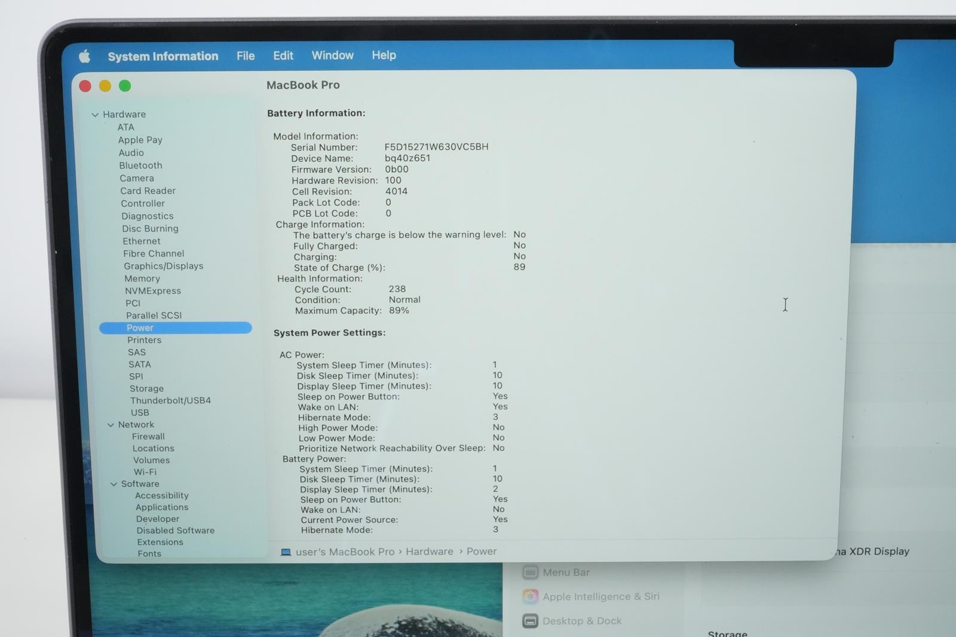Open the Apple Intelligence & Siri icon
This screenshot has height=637, width=956.
(530, 596)
